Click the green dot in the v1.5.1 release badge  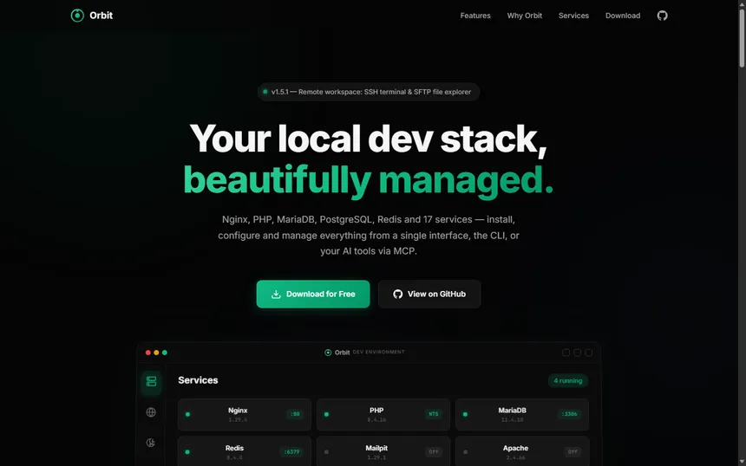(x=265, y=92)
